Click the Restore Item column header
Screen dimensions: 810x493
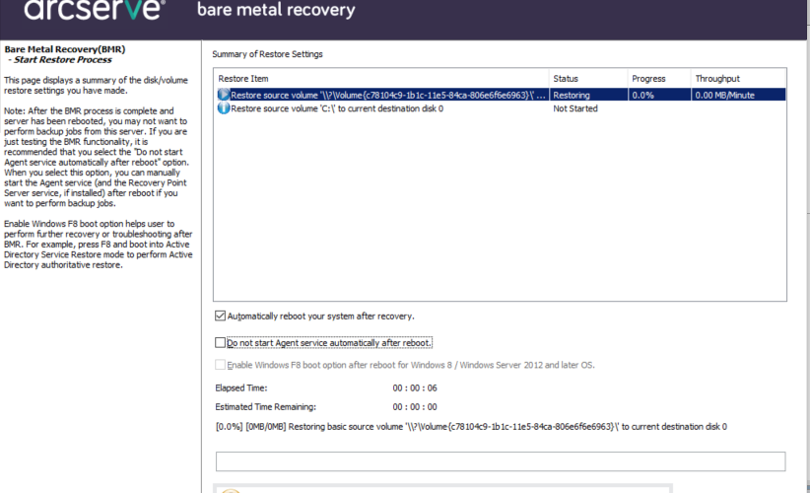coord(381,79)
